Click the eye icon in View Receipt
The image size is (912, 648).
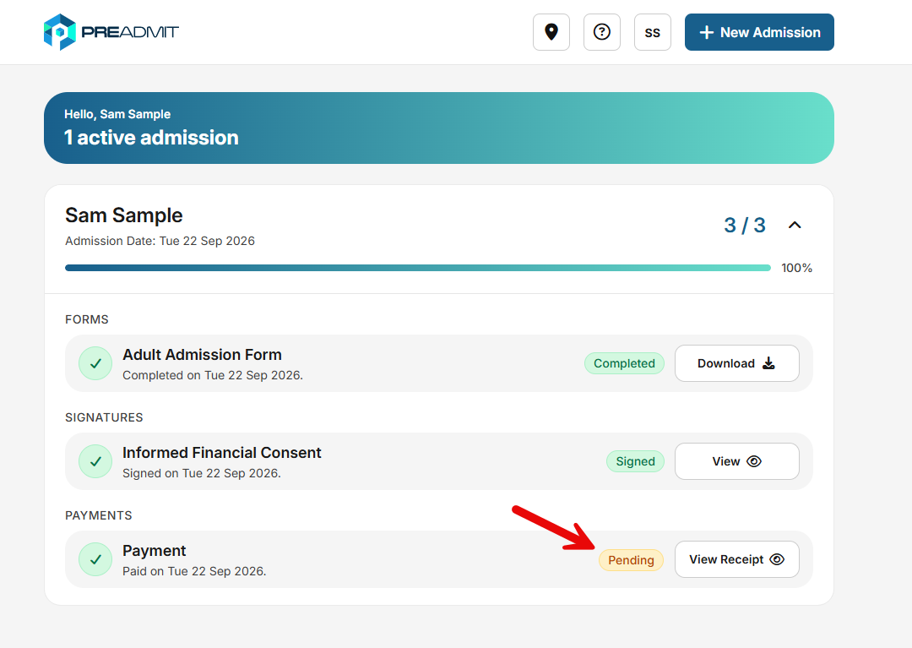tap(777, 559)
